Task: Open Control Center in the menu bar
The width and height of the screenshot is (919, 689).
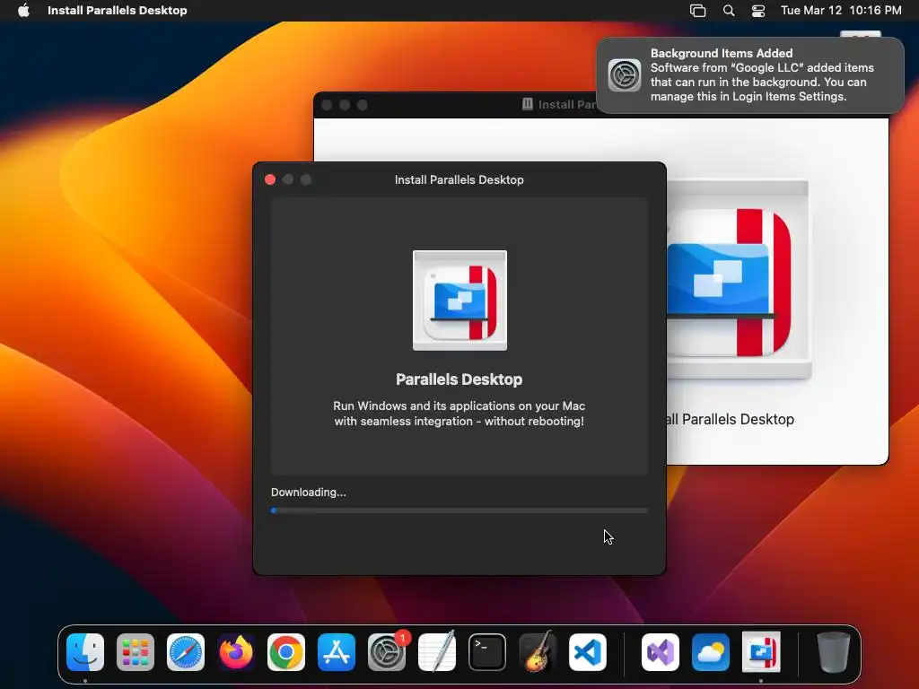Action: click(x=758, y=11)
